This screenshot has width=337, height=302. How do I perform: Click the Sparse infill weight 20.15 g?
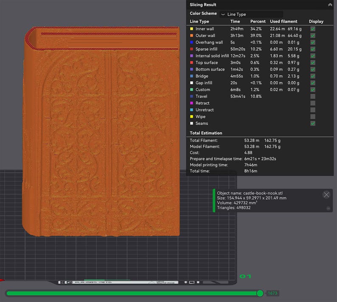pyautogui.click(x=295, y=49)
